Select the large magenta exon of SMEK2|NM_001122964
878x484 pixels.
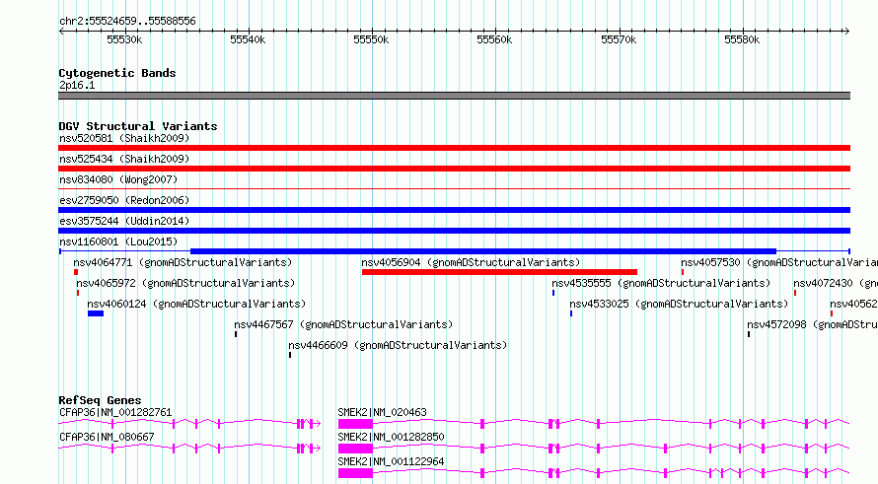click(355, 473)
